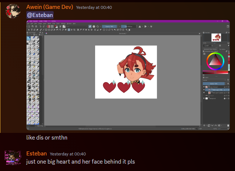Select Krita's freehand brush tool
Image resolution: width=235 pixels, height=171 pixels.
(x=41, y=30)
